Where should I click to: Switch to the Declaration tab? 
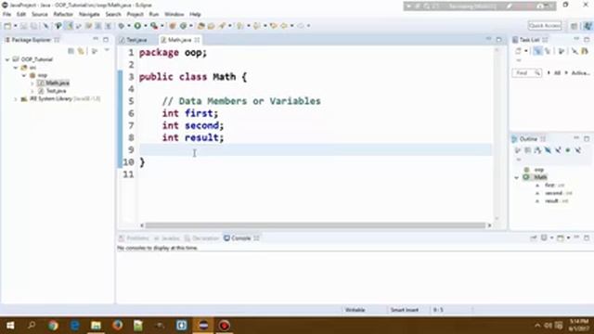202,238
